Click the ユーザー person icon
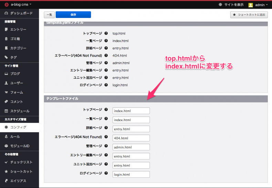Screen dimensions: 272x188 pyautogui.click(x=6, y=83)
